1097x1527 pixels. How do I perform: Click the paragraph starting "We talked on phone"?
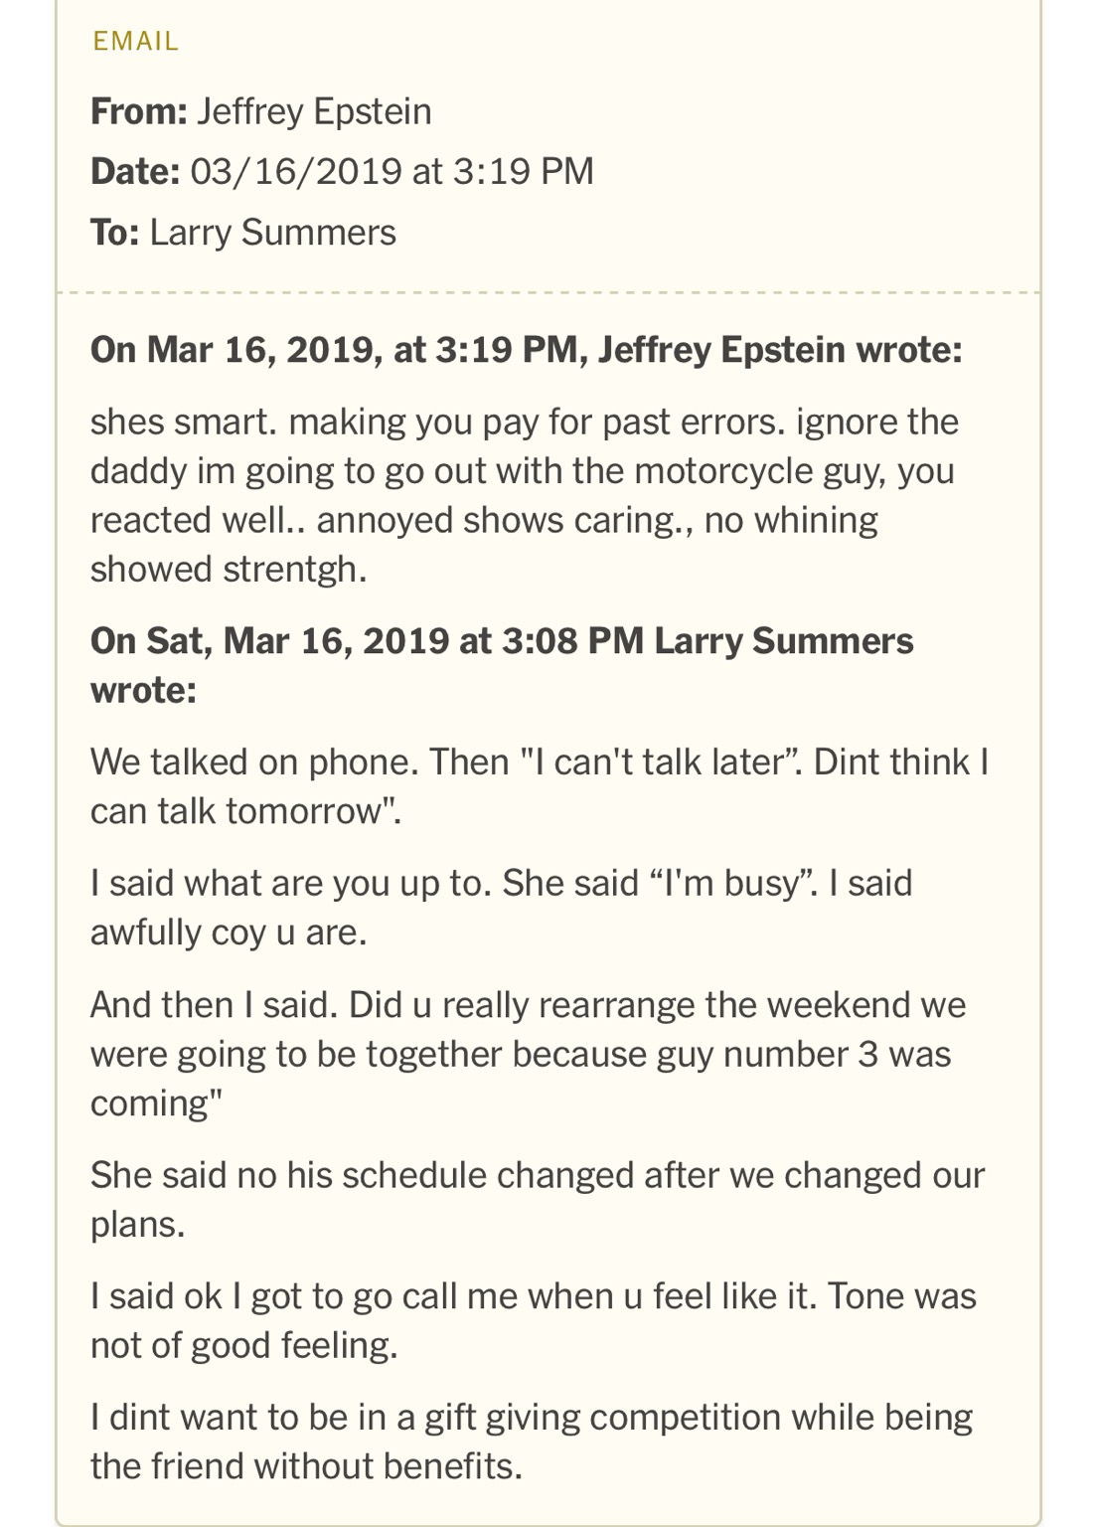(538, 786)
